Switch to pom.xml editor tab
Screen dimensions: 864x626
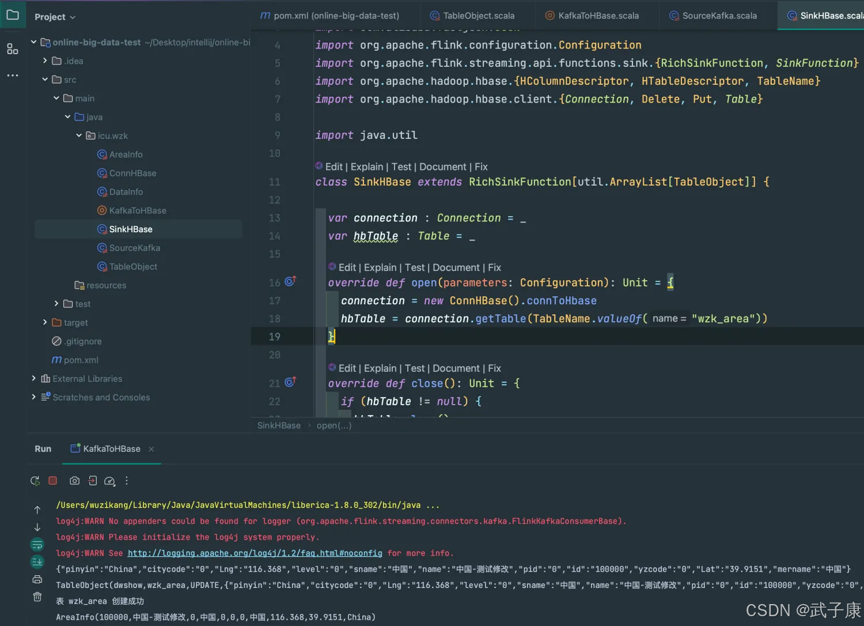pyautogui.click(x=329, y=16)
